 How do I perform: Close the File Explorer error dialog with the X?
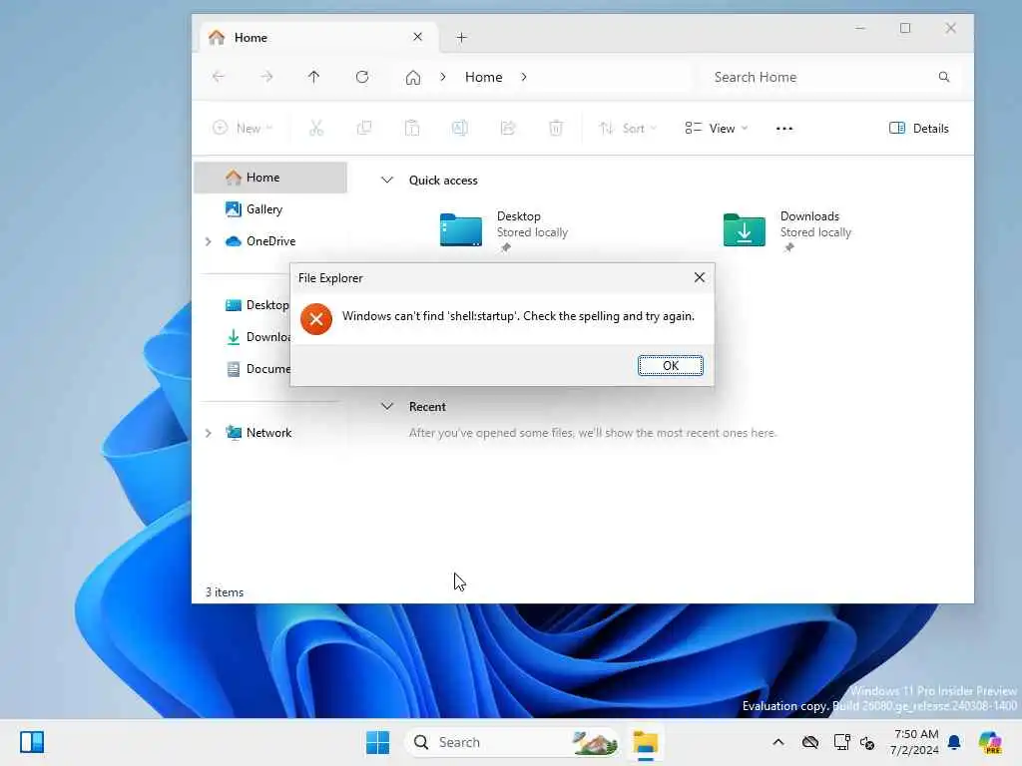tap(700, 277)
